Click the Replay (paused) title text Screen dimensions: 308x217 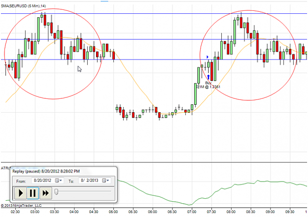tap(46, 171)
